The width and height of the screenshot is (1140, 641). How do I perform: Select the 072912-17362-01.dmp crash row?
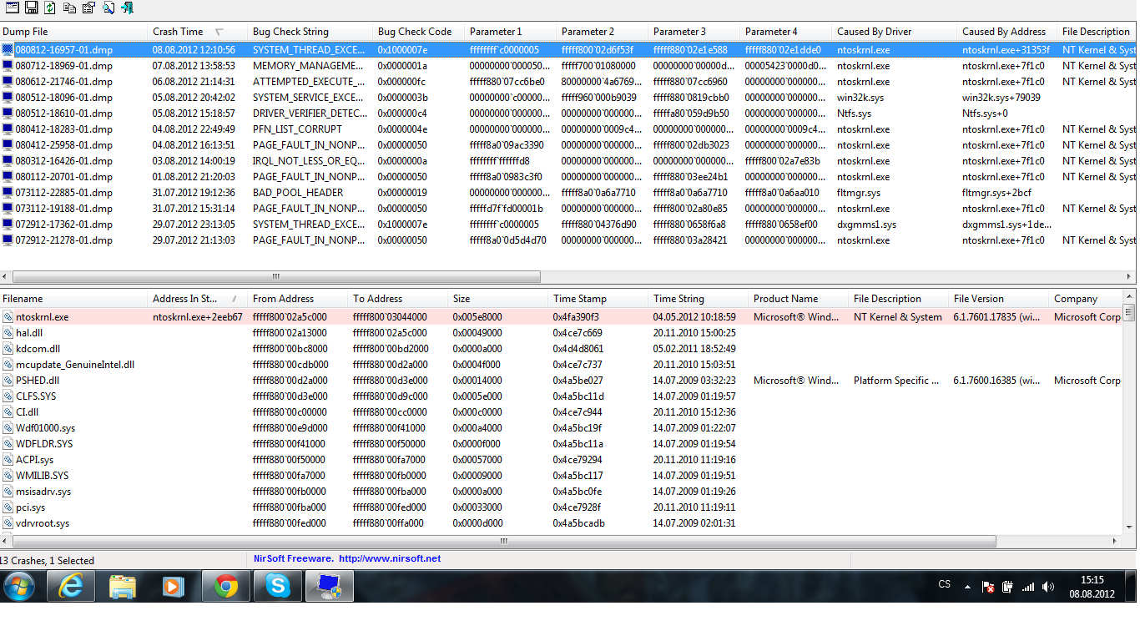click(567, 225)
